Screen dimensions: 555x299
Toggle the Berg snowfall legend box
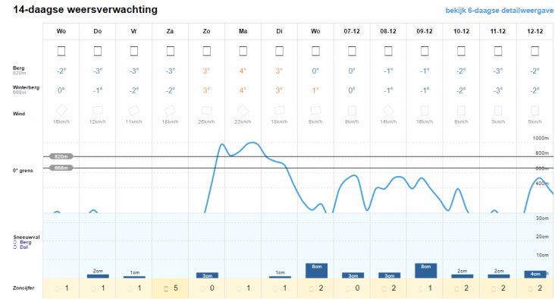tap(15, 242)
